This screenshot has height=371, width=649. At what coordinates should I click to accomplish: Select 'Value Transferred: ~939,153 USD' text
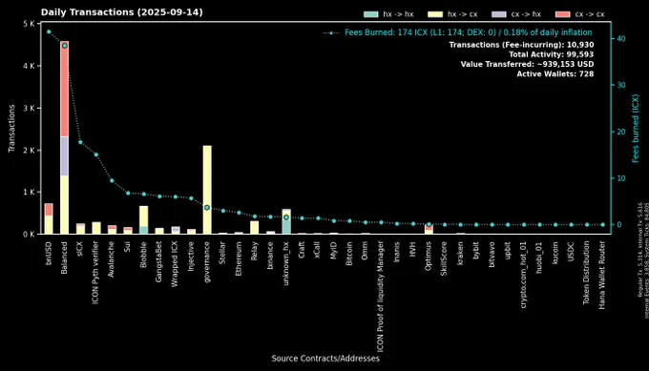click(527, 65)
